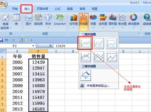The width and height of the screenshot is (151, 112).
Task: Customize the quick access toolbar dropdown
Action: (32, 40)
